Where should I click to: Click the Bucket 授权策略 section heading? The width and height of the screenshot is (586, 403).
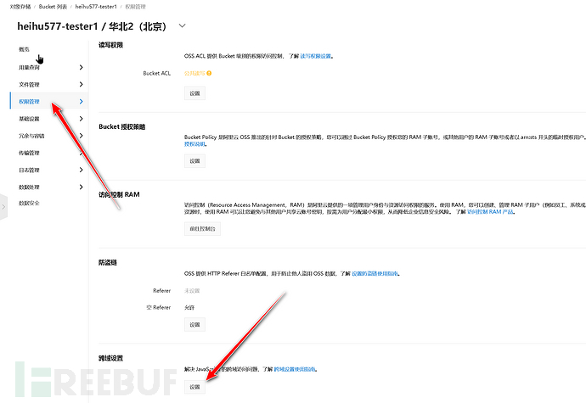pos(121,126)
